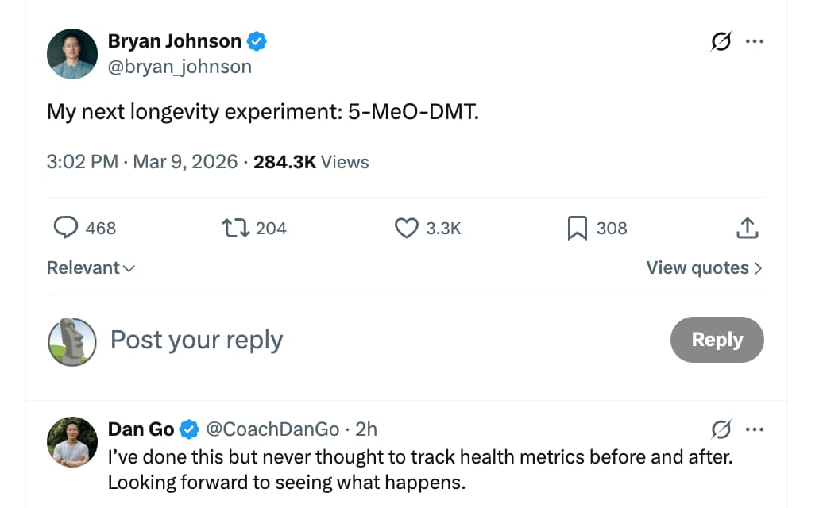Image resolution: width=823 pixels, height=508 pixels.
Task: Click the share upload icon
Action: (x=747, y=228)
